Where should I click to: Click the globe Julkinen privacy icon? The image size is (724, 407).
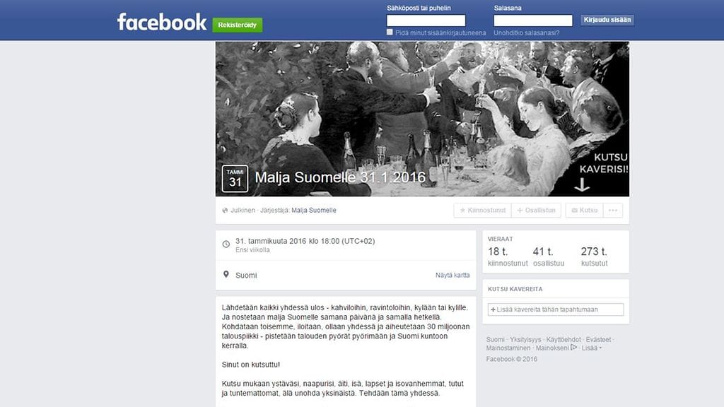coord(226,211)
